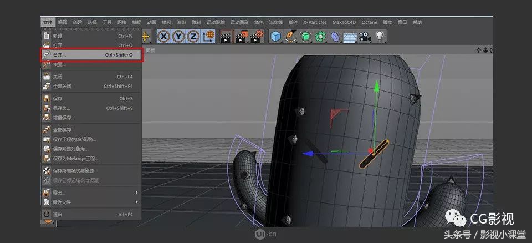The width and height of the screenshot is (532, 243).
Task: Open the 渲染 (Render) menu
Action: 181,22
